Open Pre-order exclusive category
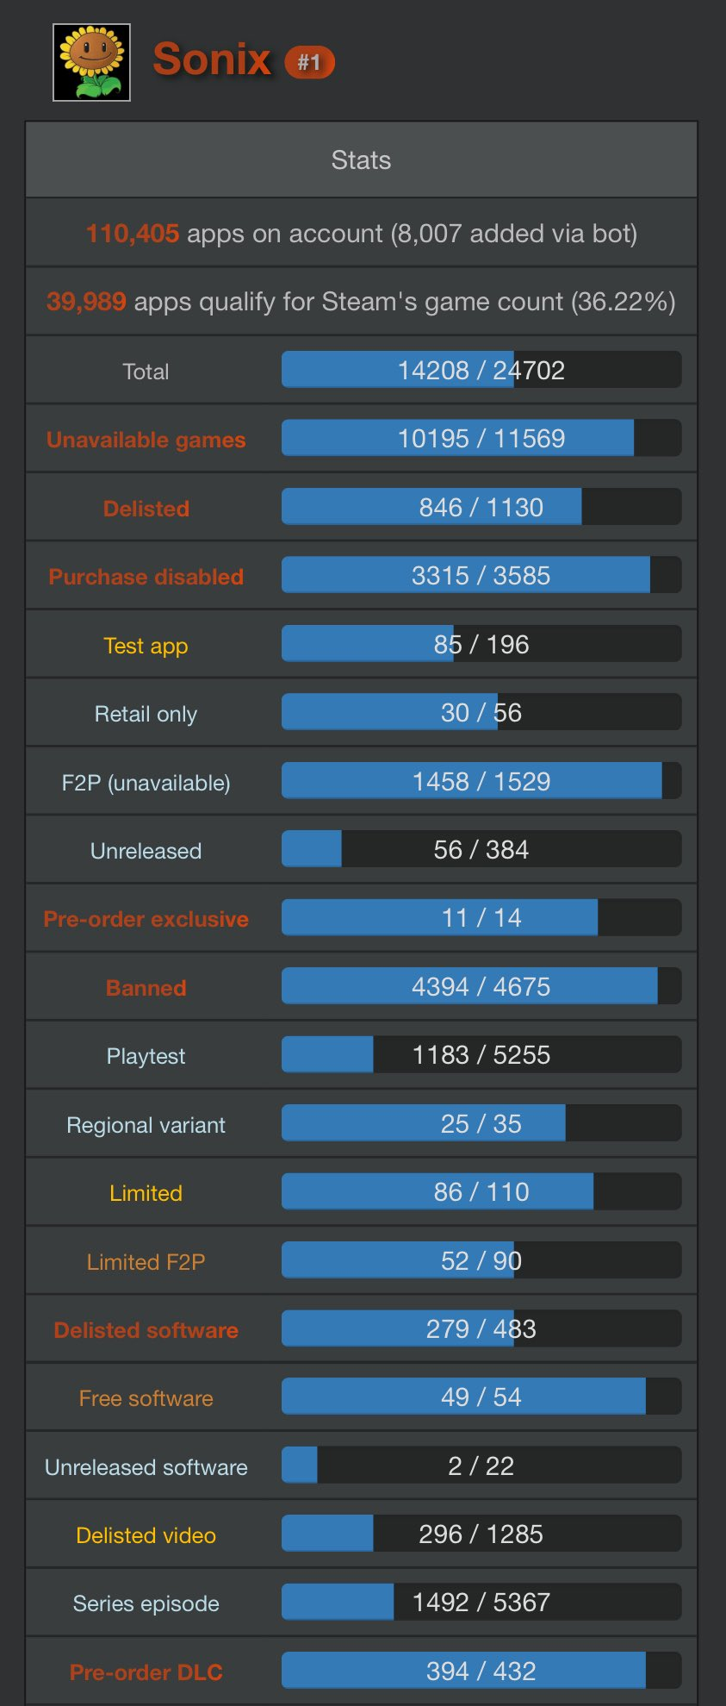Viewport: 726px width, 1706px height. [x=146, y=919]
